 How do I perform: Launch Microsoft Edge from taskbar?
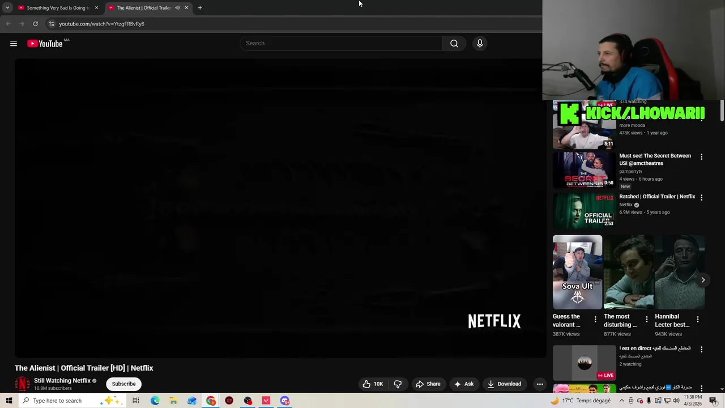[x=155, y=401]
